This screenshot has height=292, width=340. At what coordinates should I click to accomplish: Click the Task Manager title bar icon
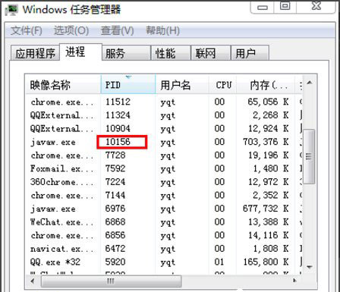[12, 9]
